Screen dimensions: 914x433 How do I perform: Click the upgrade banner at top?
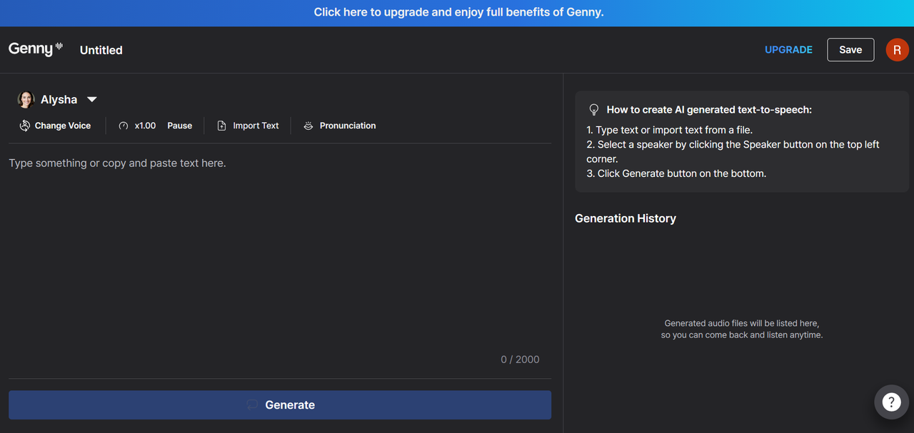[x=457, y=12]
